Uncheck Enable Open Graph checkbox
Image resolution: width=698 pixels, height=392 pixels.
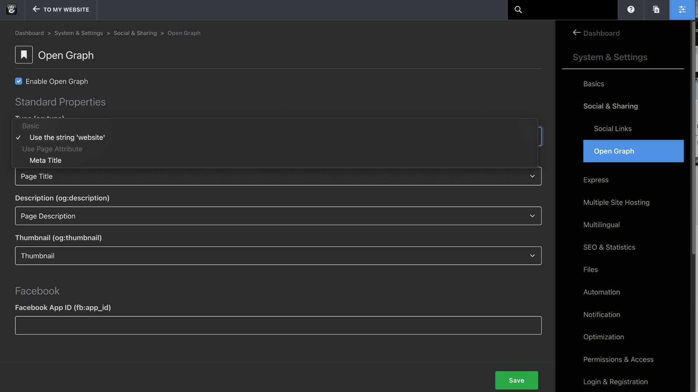pos(19,81)
